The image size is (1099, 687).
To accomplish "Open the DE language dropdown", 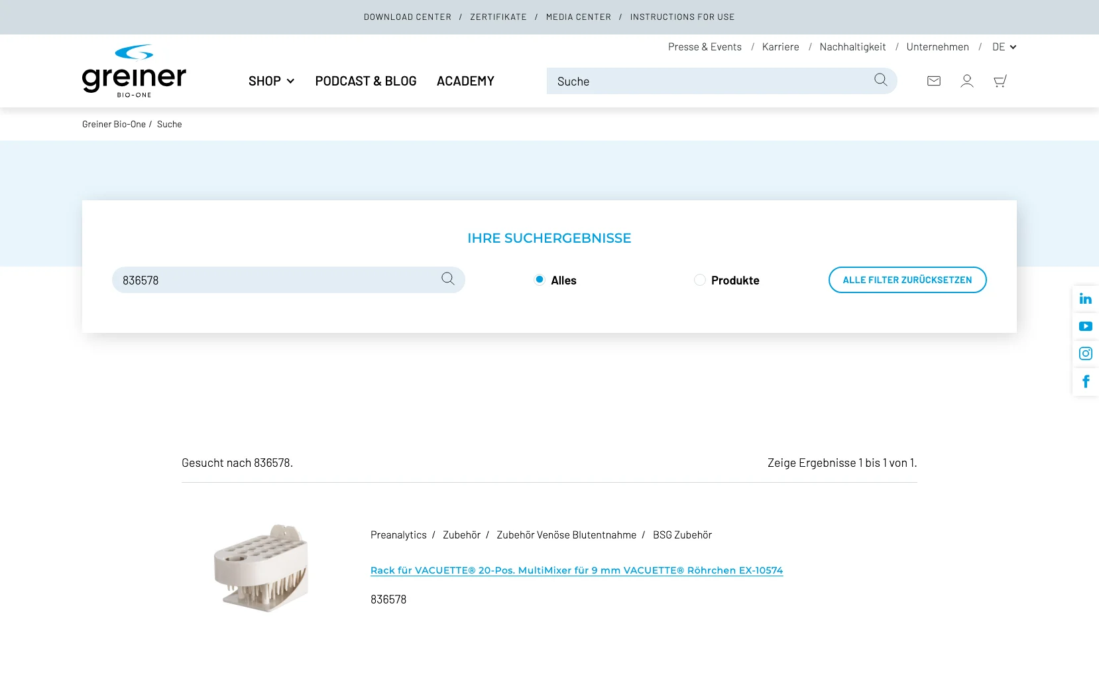I will pyautogui.click(x=1004, y=46).
